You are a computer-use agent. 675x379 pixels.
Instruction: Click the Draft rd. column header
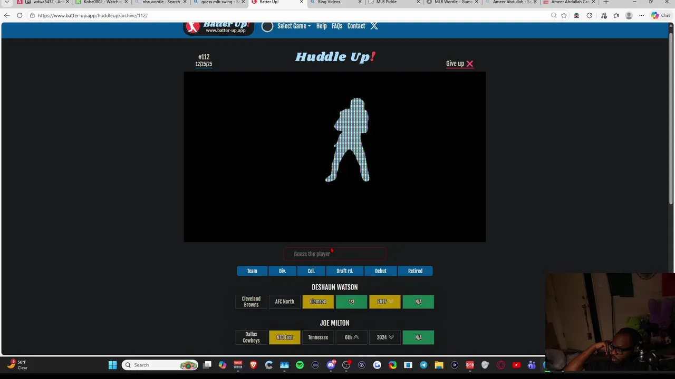click(x=345, y=271)
